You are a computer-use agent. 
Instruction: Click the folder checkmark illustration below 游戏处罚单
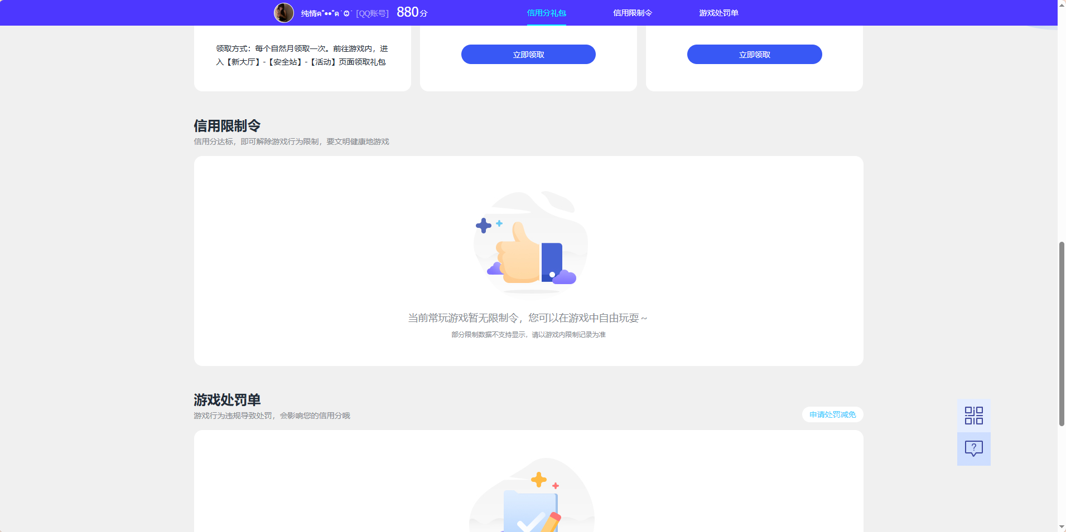[x=530, y=501]
